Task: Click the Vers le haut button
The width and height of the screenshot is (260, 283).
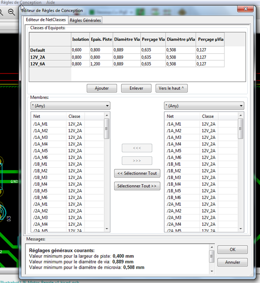Action: click(171, 88)
